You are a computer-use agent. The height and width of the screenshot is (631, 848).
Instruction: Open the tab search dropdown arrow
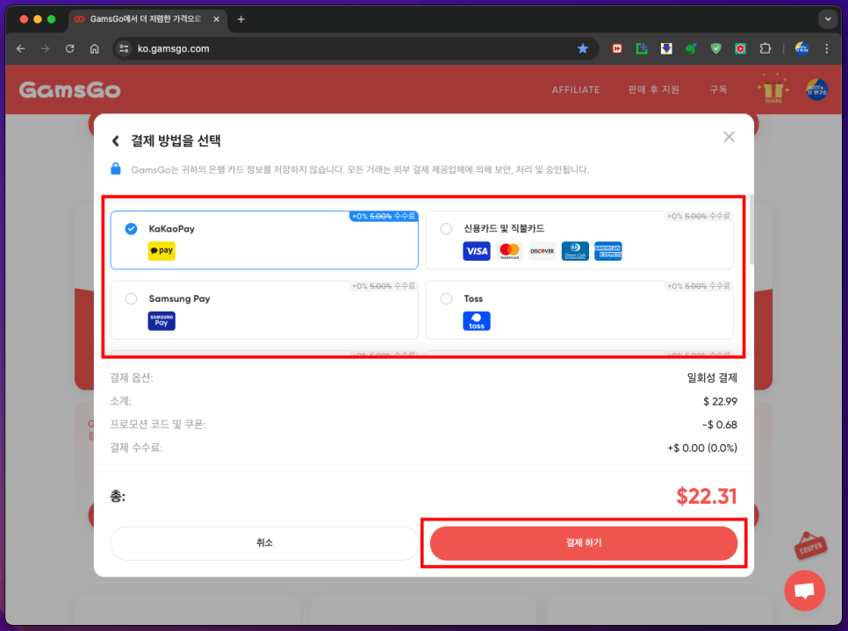point(828,19)
